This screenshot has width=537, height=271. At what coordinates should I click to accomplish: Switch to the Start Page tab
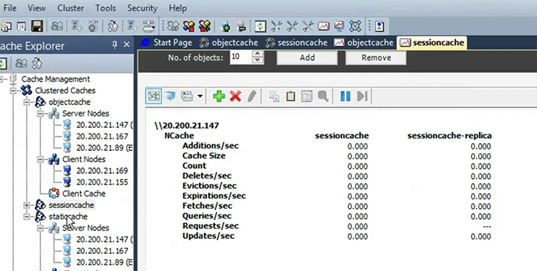pos(166,43)
